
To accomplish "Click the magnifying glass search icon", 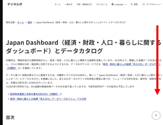I will [131, 4].
